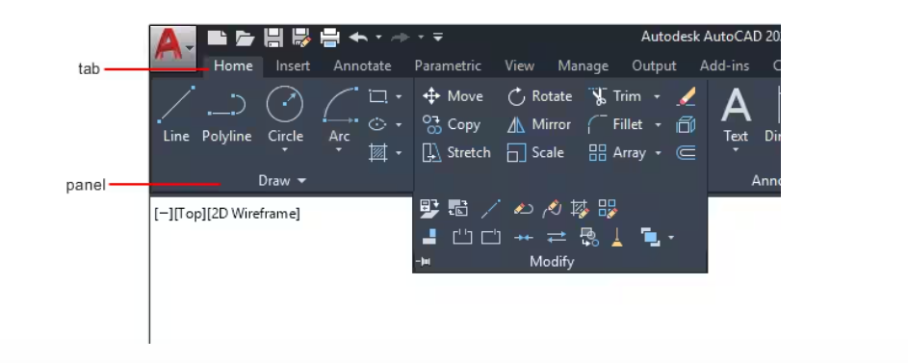Click the Edit Polyline icon
This screenshot has height=363, width=908.
pos(523,208)
